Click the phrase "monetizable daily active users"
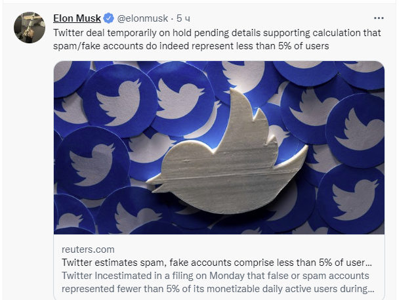414x300 pixels. tap(272, 288)
